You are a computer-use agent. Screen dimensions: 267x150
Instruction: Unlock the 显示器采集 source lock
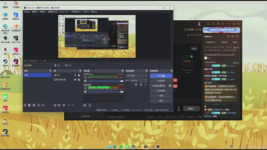click(x=79, y=80)
